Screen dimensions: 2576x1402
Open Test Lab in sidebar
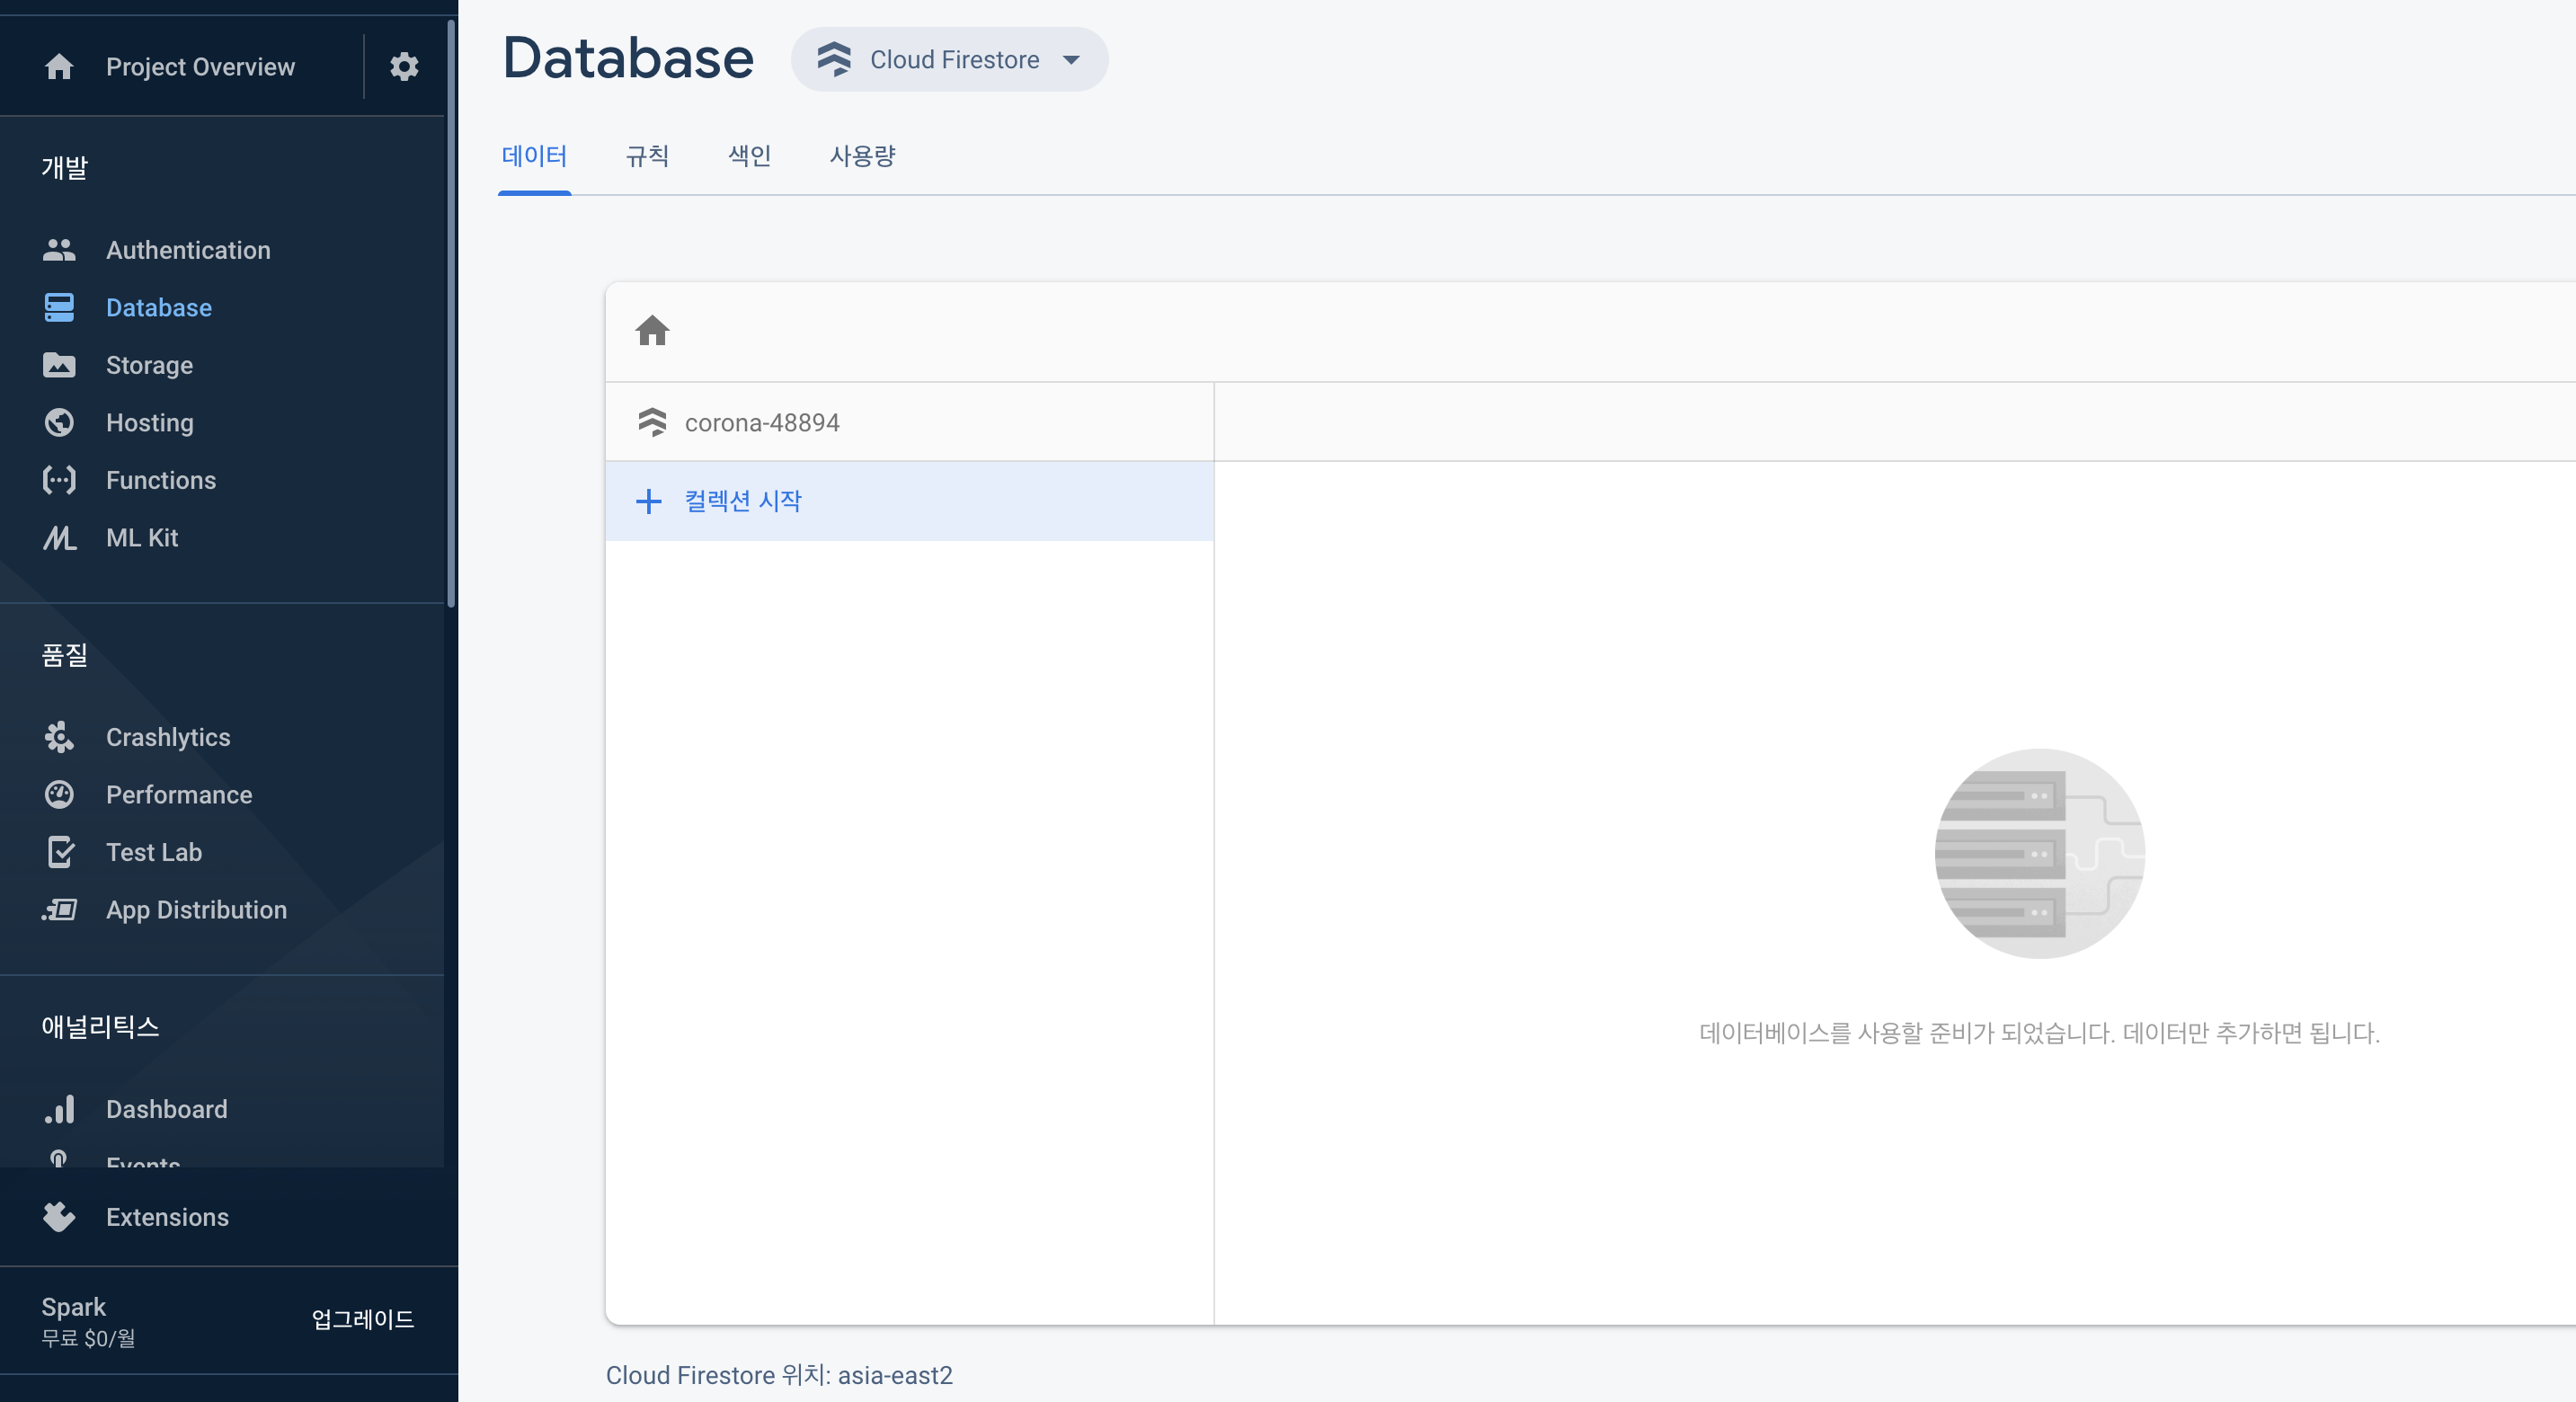154,852
